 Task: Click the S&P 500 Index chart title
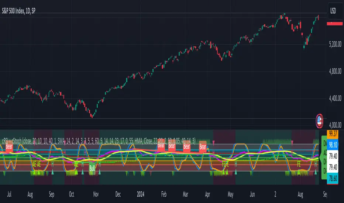pyautogui.click(x=18, y=11)
